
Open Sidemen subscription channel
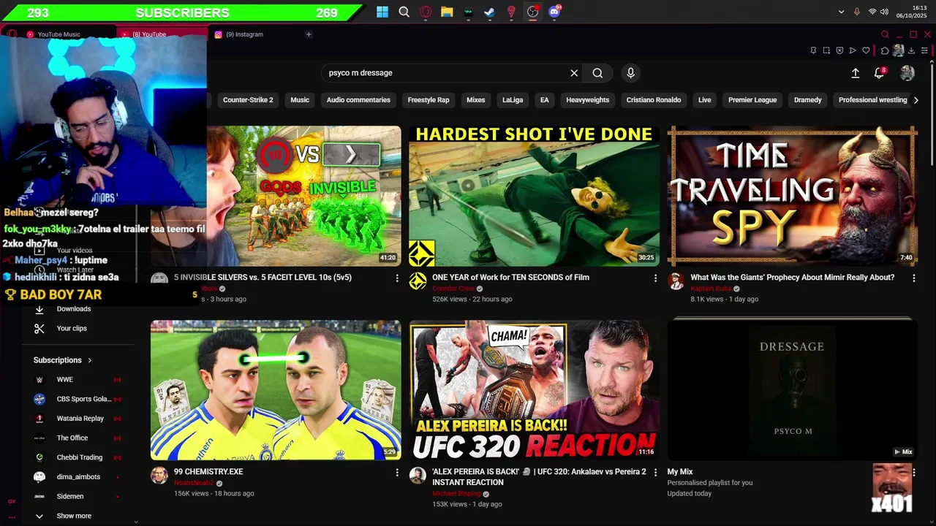point(78,497)
